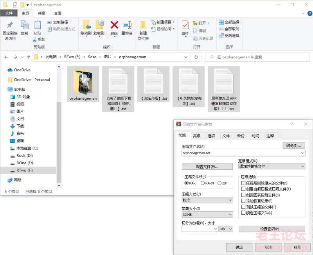This screenshot has height=255, width=313.
Task: Select Downloads (下载) in the sidebar
Action: [x=17, y=126]
